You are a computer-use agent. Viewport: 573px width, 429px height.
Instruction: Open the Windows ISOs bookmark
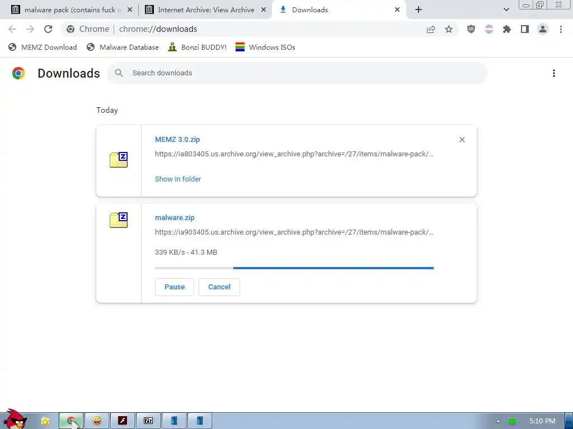[265, 47]
